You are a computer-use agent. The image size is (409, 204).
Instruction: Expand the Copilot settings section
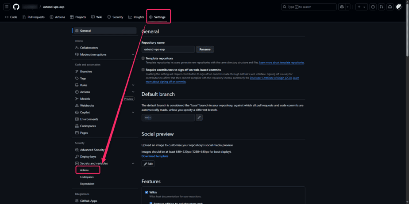(133, 113)
